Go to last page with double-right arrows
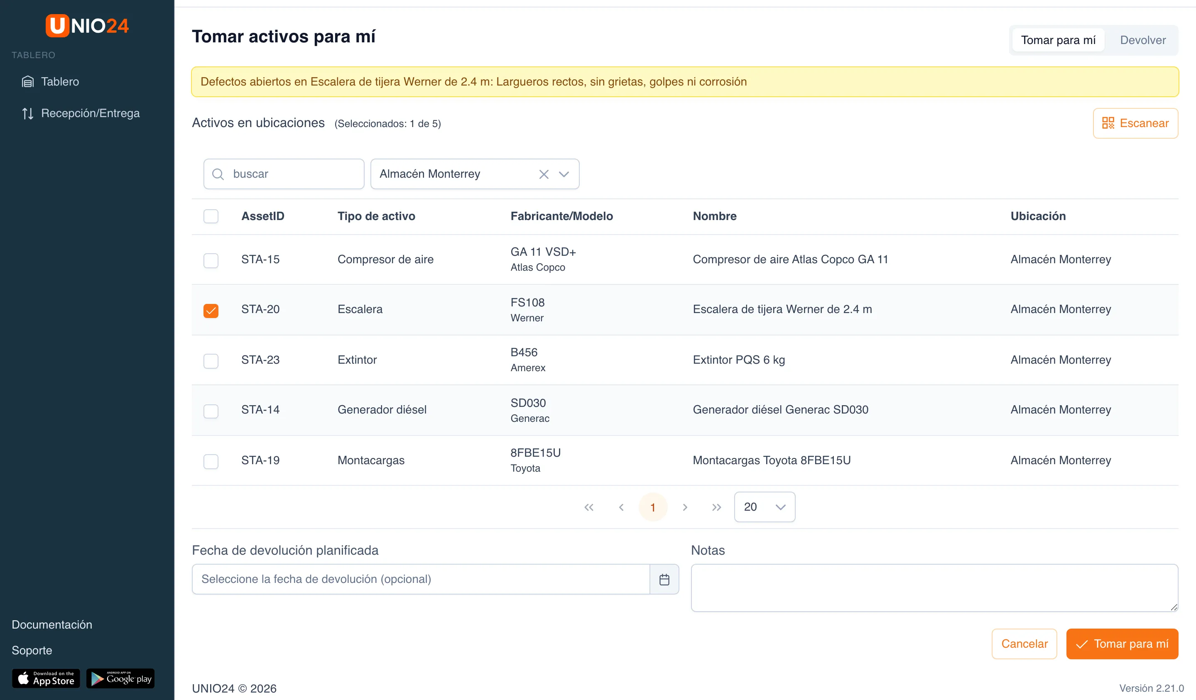1196x700 pixels. (717, 507)
